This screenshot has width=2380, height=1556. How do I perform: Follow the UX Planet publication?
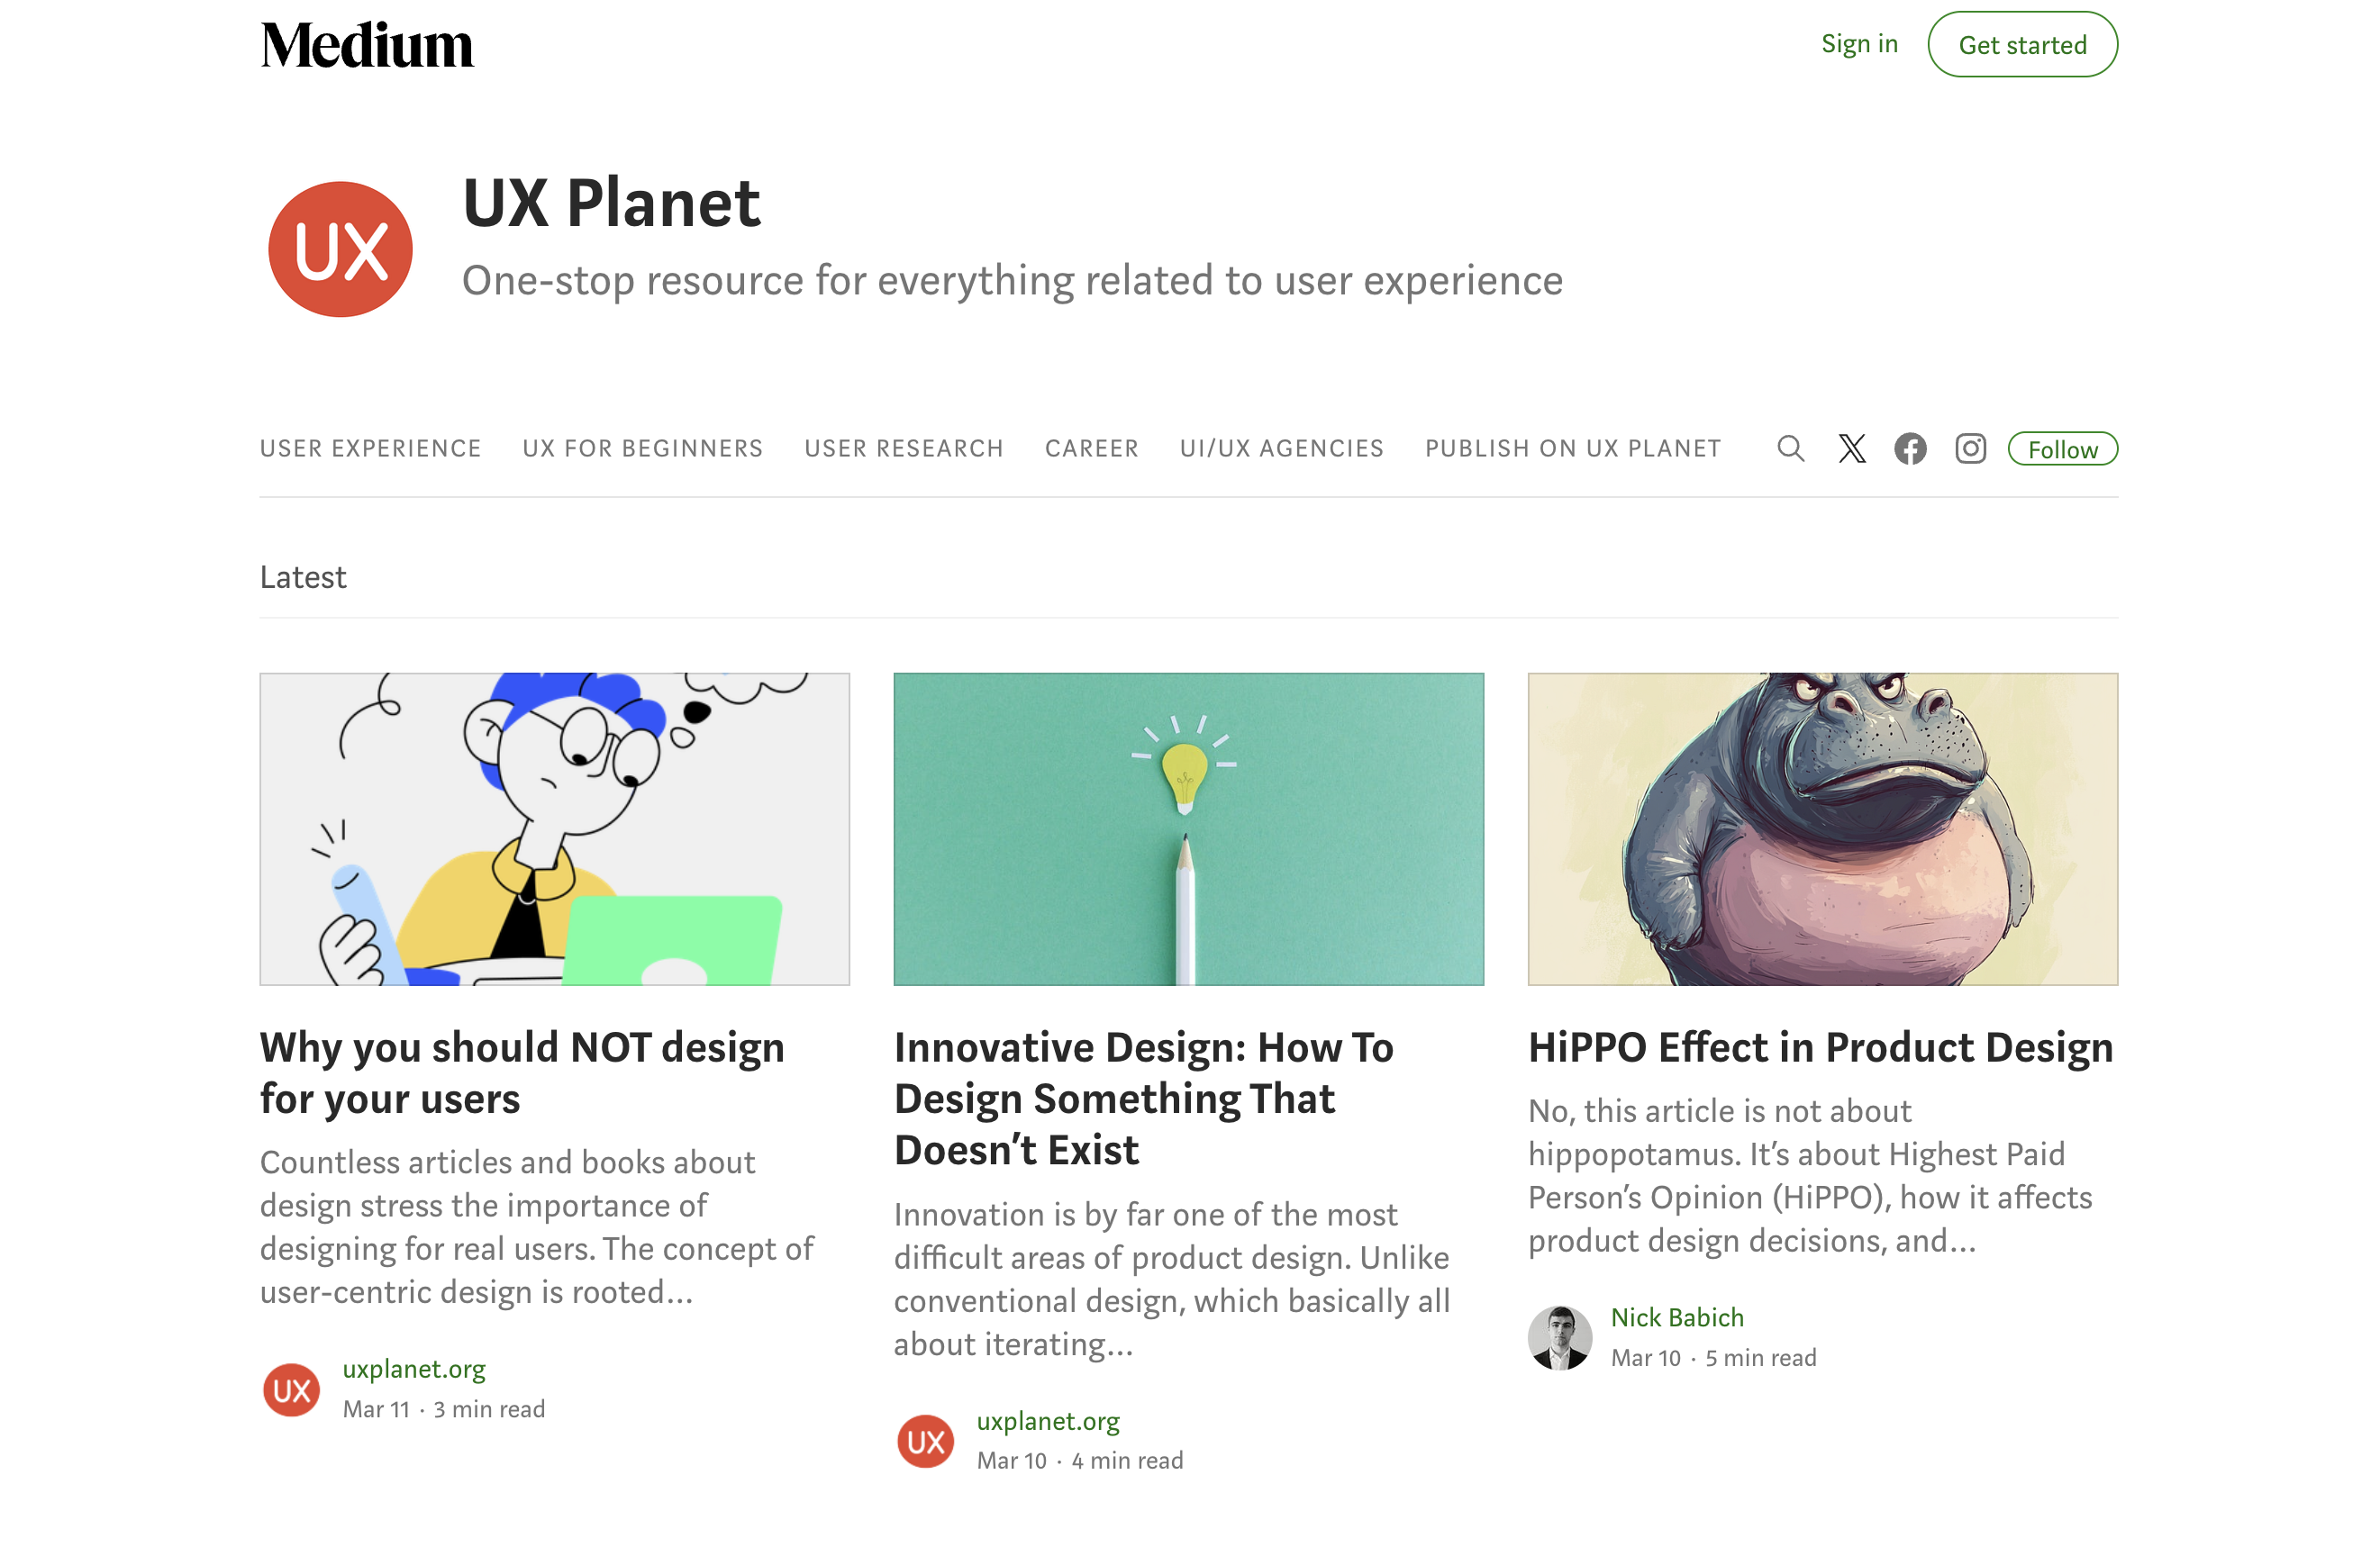(x=2063, y=448)
